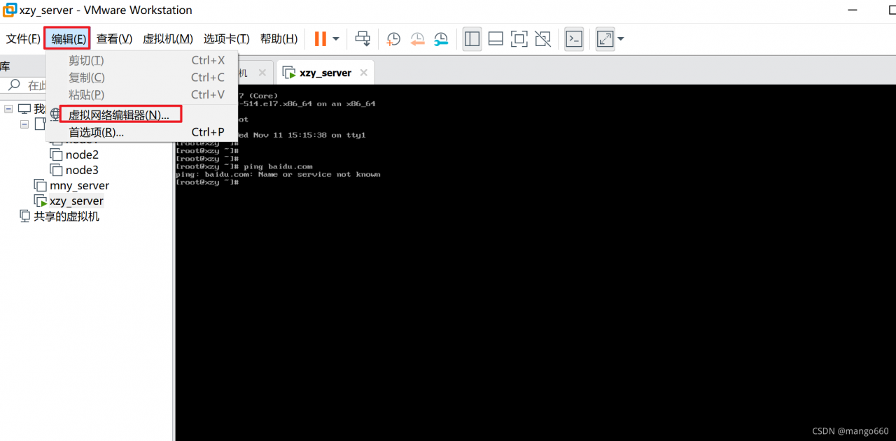This screenshot has height=441, width=896.
Task: Open the stretch display dropdown arrow
Action: (x=620, y=39)
